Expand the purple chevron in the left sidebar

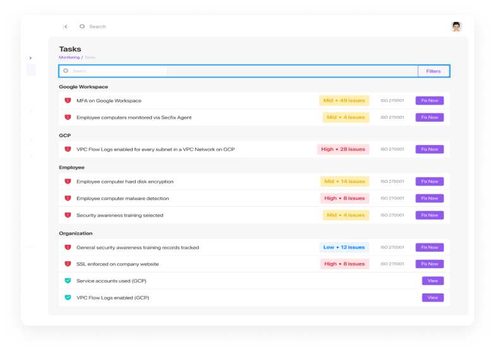[x=30, y=58]
